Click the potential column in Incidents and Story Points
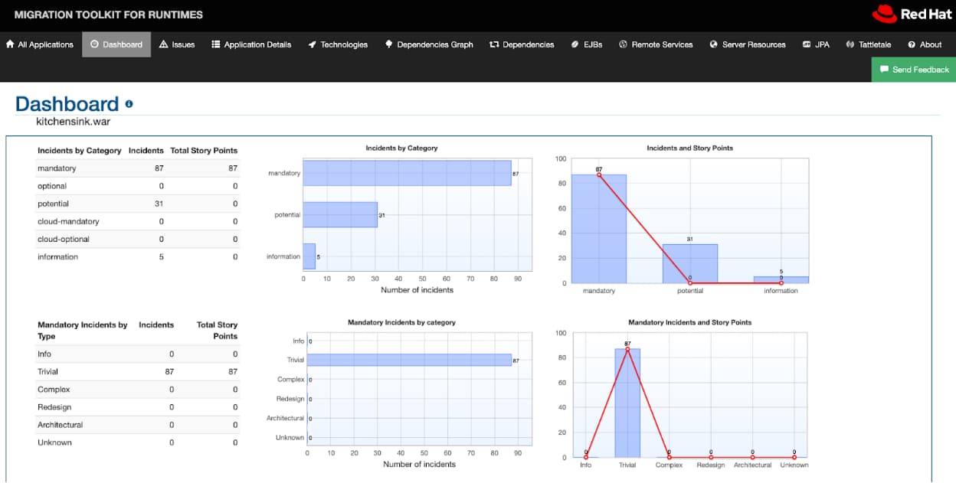 click(690, 263)
